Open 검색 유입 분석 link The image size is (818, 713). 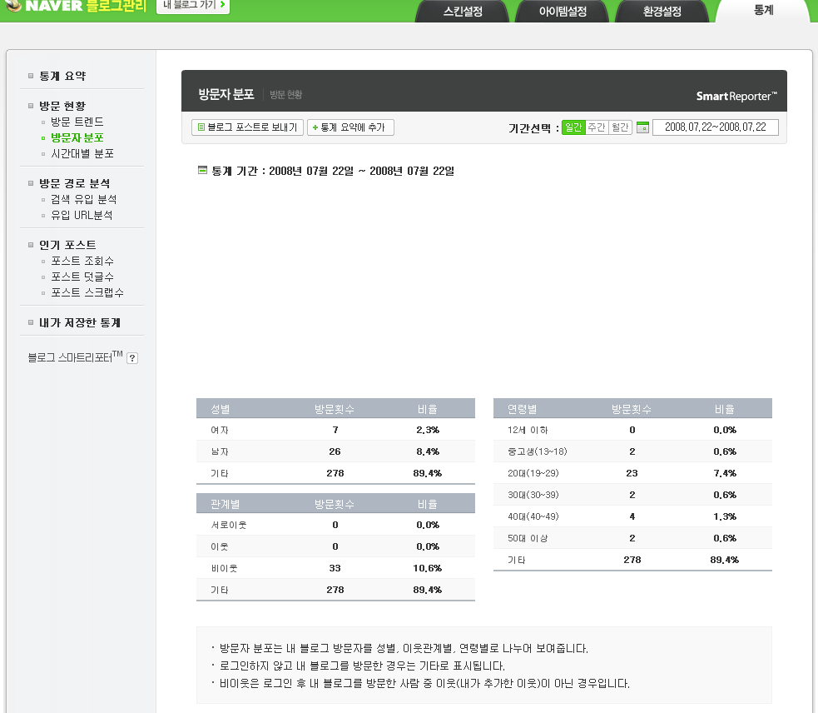point(83,199)
